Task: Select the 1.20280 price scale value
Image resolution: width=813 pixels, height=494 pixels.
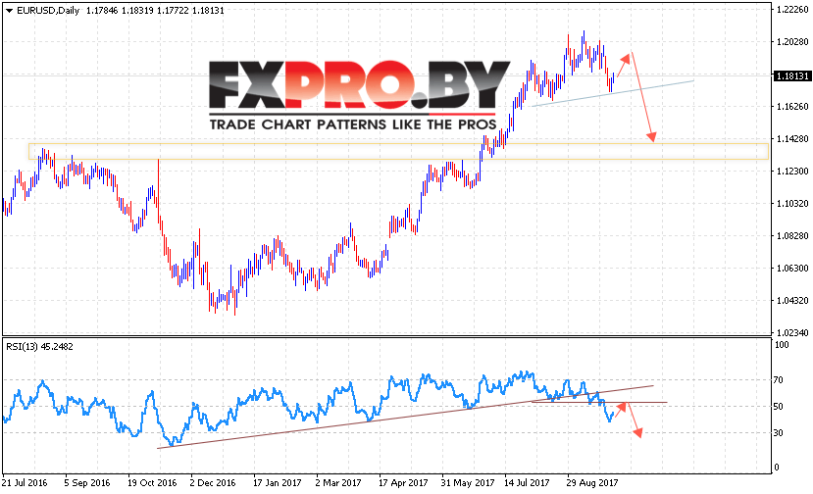Action: 792,42
